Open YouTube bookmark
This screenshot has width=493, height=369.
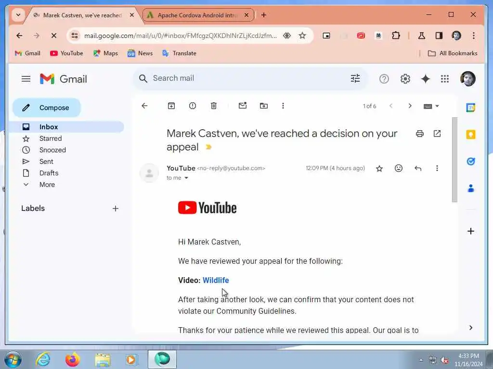(x=66, y=53)
